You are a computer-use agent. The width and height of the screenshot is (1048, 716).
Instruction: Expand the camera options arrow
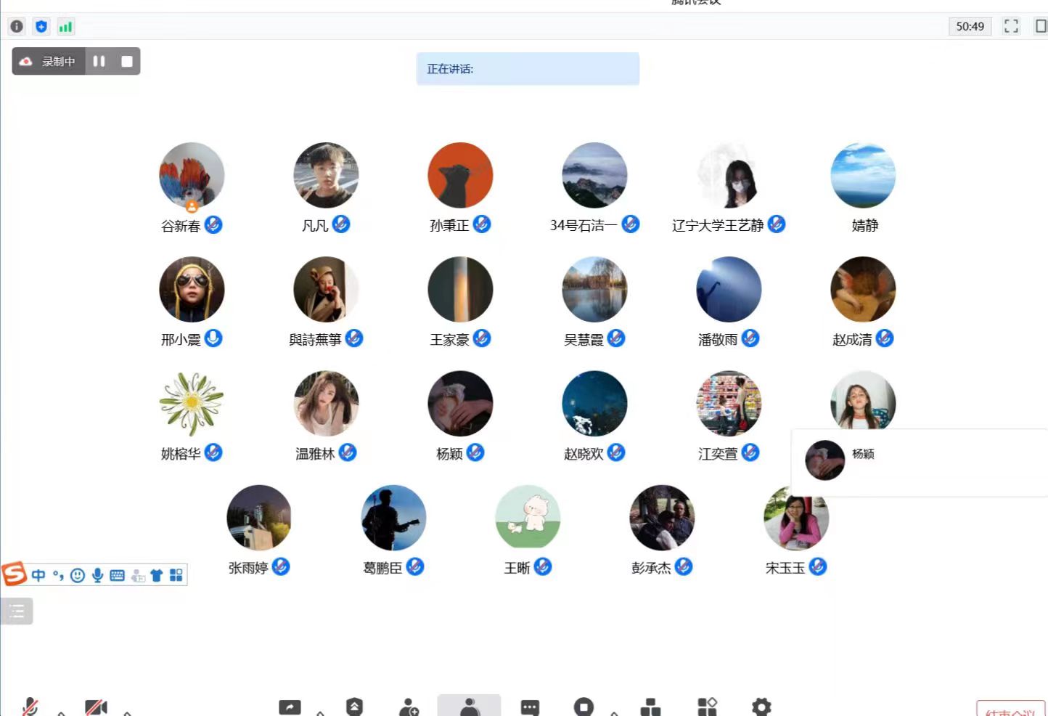pos(128,713)
